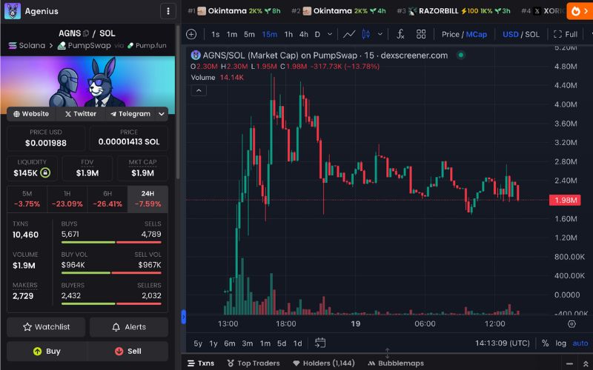Open the Bubblemaps tab
The height and width of the screenshot is (370, 593).
pos(396,363)
